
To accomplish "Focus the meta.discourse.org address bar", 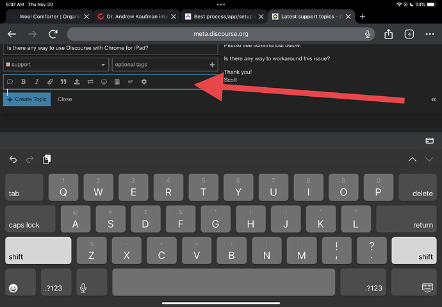I will click(221, 34).
